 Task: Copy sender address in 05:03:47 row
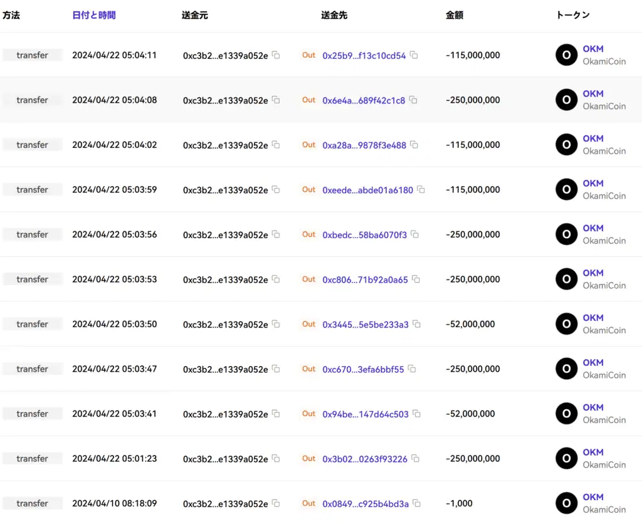[276, 368]
